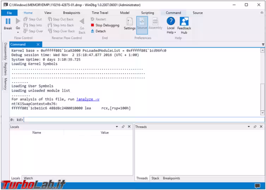Screen dimensions: 266x190
Task: Click the Detach icon
Action: pyautogui.click(x=92, y=31)
